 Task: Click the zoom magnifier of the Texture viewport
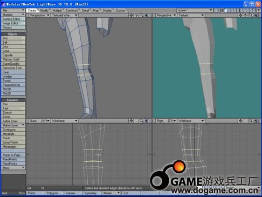coord(251,15)
